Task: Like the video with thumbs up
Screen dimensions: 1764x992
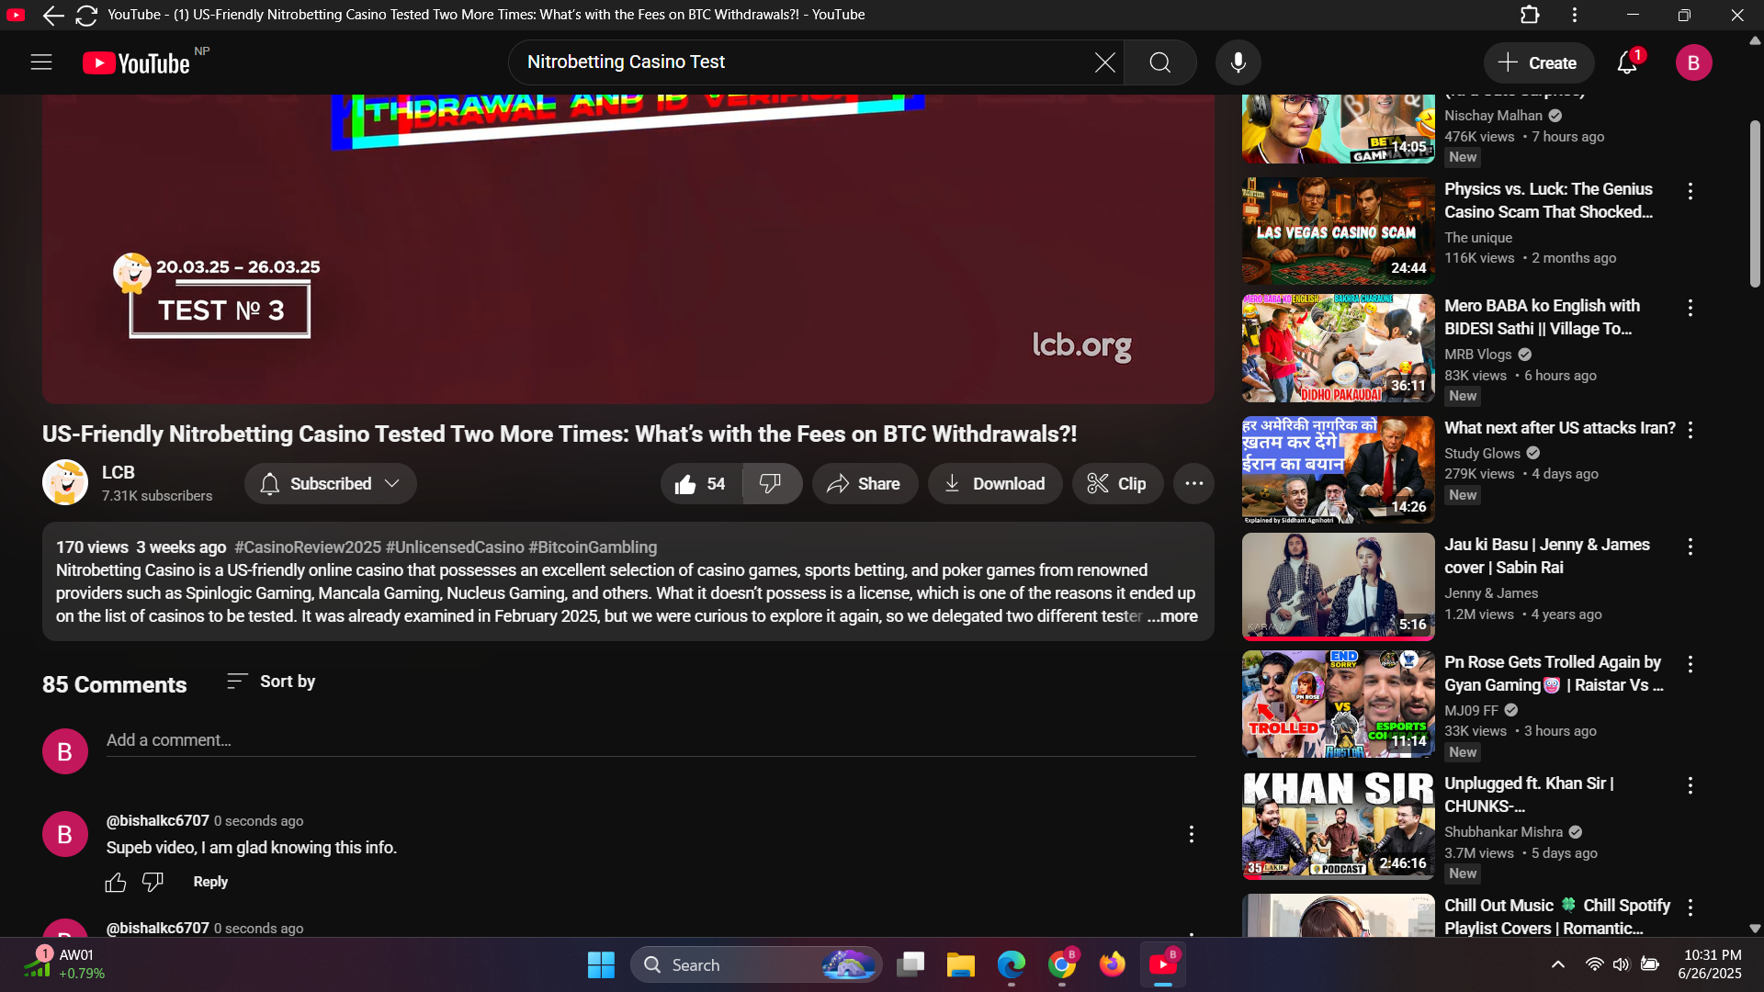Action: (702, 484)
